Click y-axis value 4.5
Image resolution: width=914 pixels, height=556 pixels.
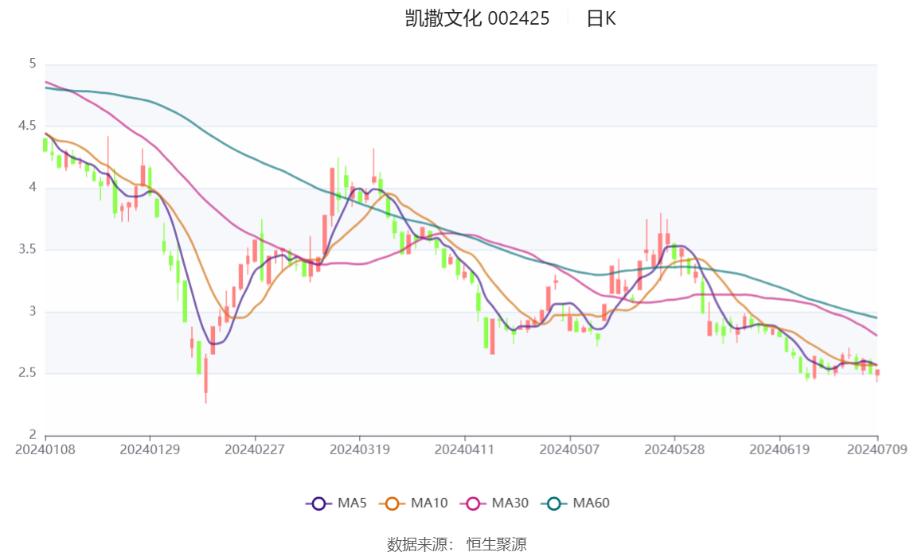tap(27, 126)
